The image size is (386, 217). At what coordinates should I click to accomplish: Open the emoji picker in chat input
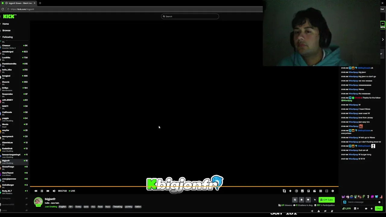click(379, 202)
